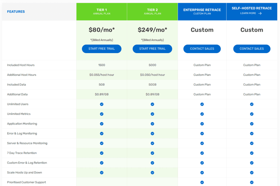Click Self-Hosted Prioritised Customer Support checkmark
Image resolution: width=280 pixels, height=186 pixels.
tap(252, 182)
